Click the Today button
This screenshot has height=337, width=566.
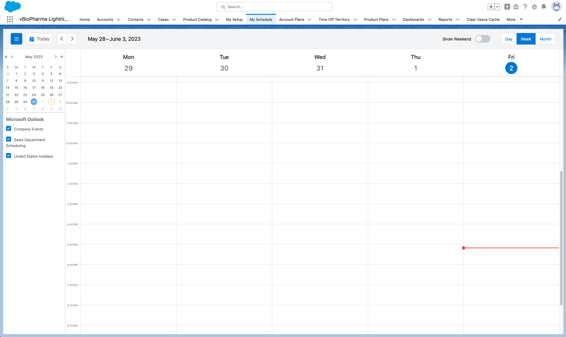(39, 39)
